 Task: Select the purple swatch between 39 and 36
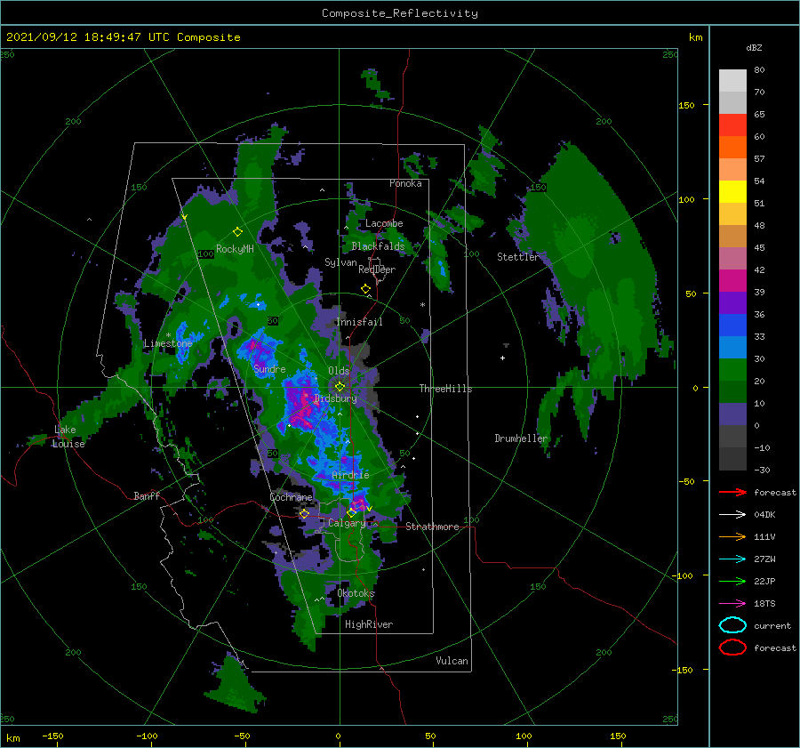pyautogui.click(x=732, y=302)
